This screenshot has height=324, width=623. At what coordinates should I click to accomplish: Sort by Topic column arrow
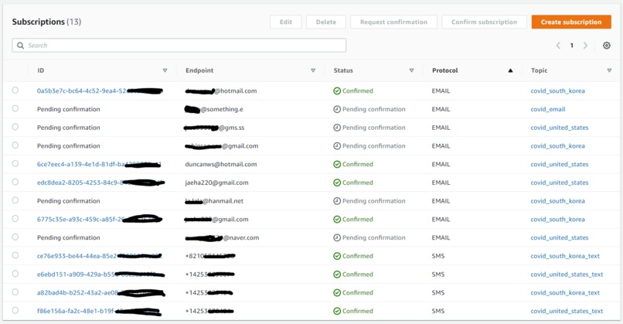(x=609, y=70)
